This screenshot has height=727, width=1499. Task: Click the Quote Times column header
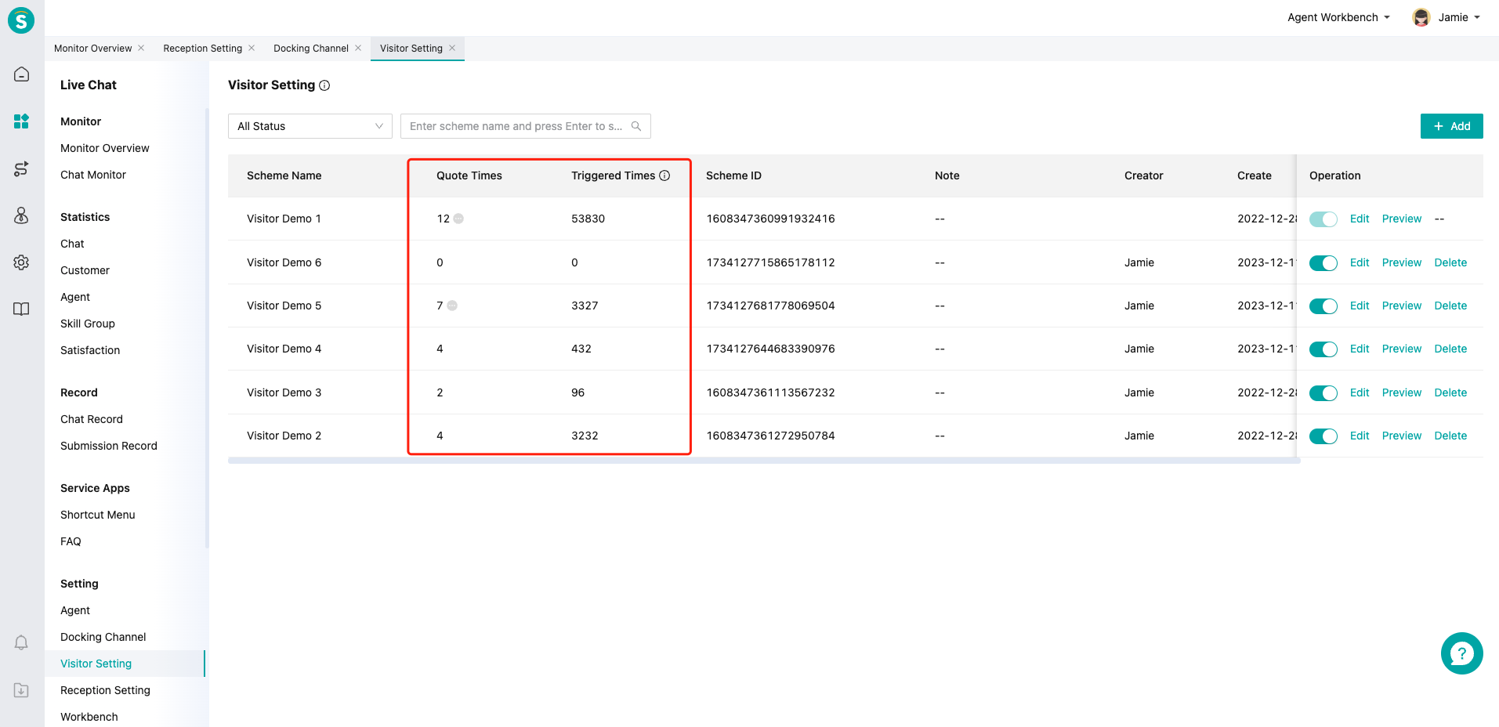pos(469,175)
